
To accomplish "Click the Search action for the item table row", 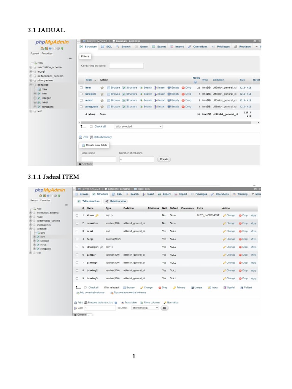I will (x=146, y=88).
